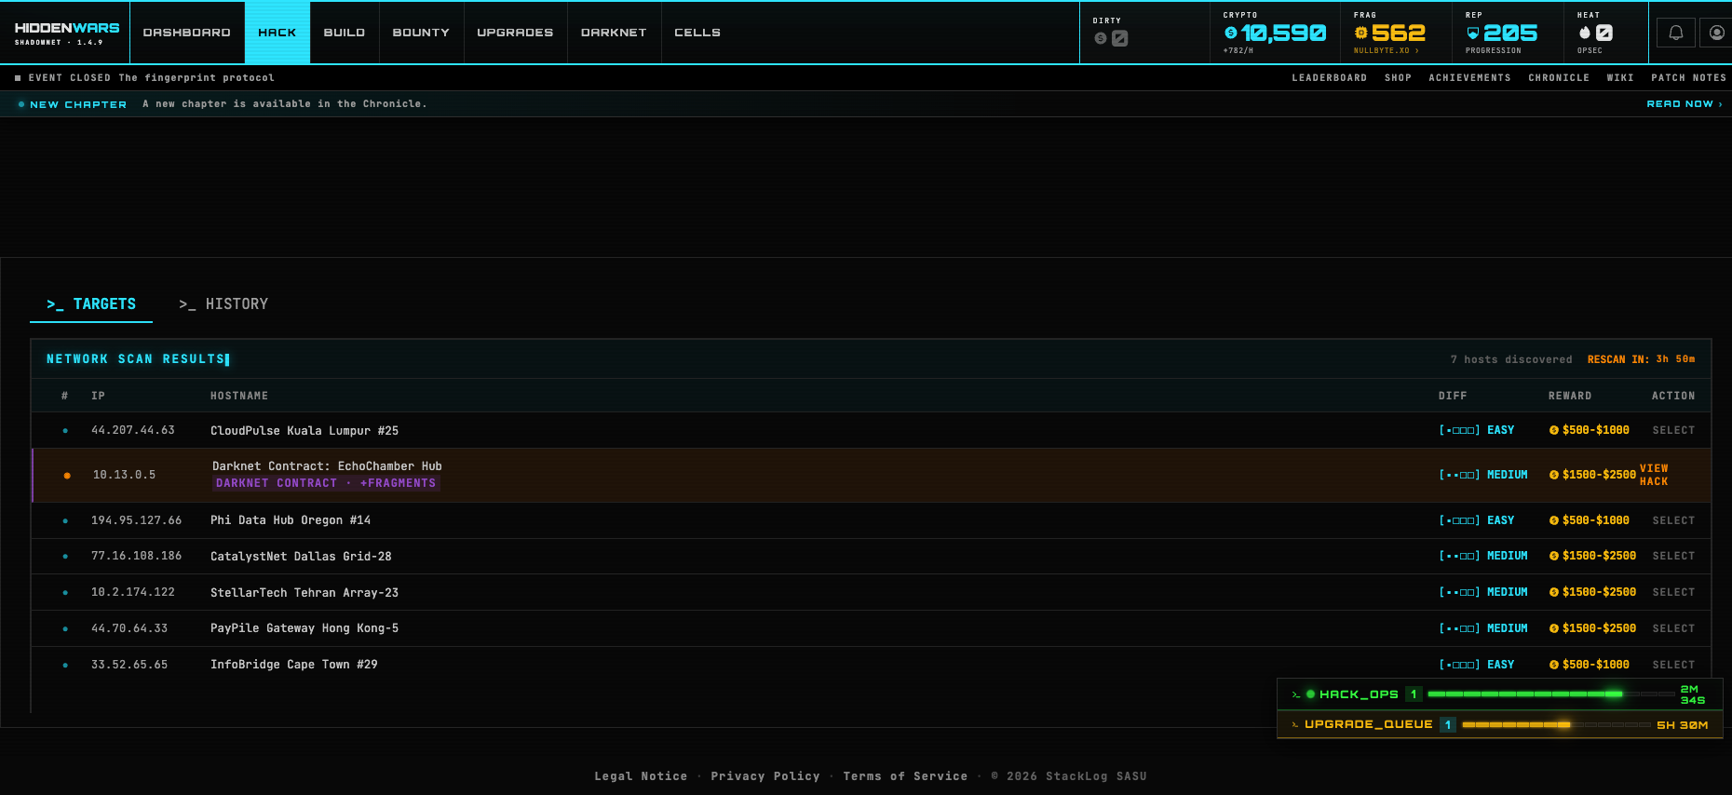
Task: Click the UPGRADE_QUEUE terminal prompt icon
Action: pyautogui.click(x=1295, y=724)
